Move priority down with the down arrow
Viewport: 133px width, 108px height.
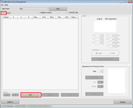click(15, 95)
